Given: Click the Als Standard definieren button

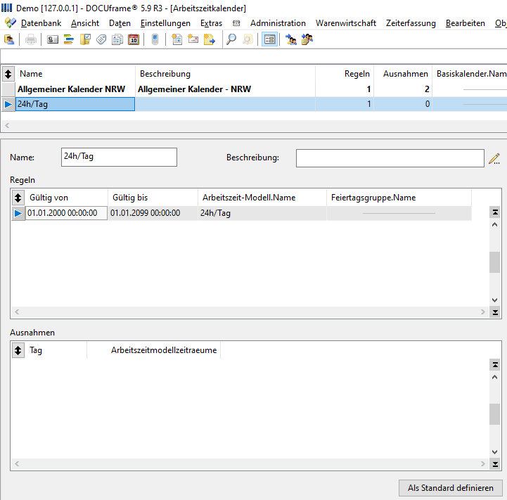Looking at the screenshot, I should point(451,488).
